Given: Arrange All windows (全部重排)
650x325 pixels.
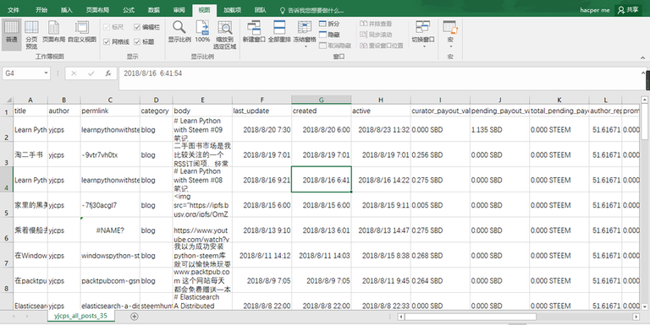Looking at the screenshot, I should (x=279, y=32).
